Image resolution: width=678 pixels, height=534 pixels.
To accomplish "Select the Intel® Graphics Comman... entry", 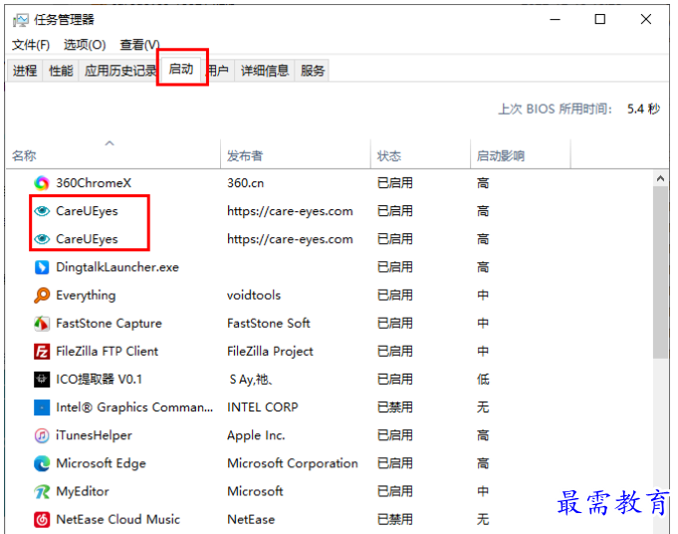I will (x=134, y=407).
